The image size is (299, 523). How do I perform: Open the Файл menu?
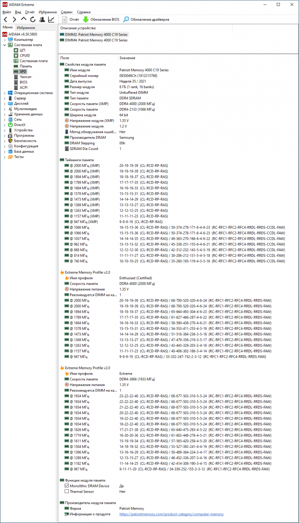[x=6, y=12]
